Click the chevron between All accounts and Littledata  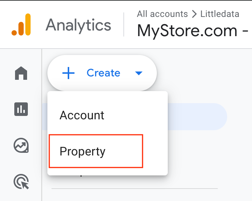click(194, 14)
